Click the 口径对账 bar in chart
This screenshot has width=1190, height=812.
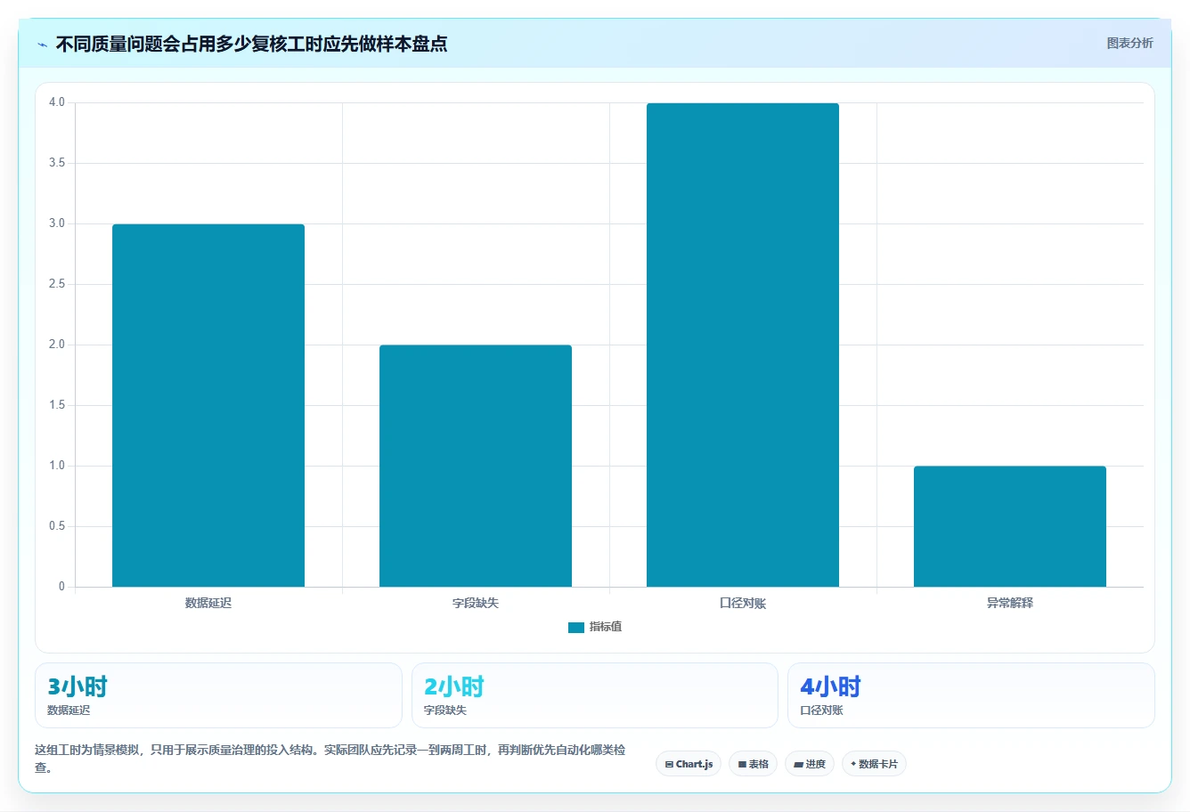coord(743,345)
